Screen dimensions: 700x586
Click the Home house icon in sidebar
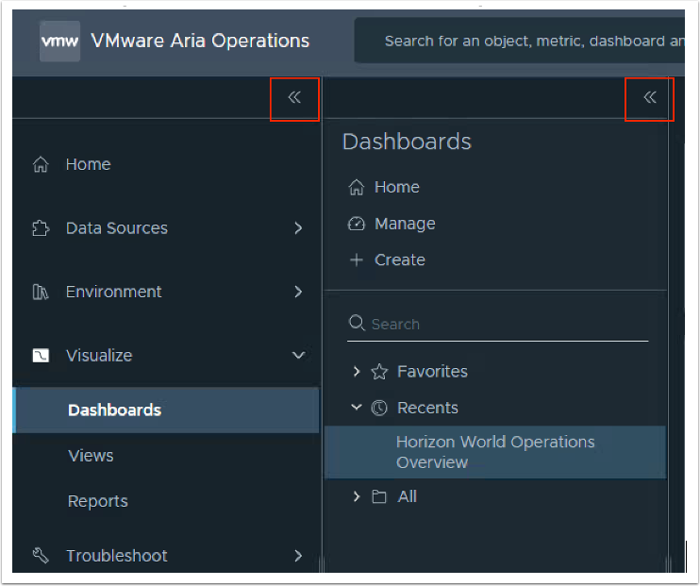point(41,164)
